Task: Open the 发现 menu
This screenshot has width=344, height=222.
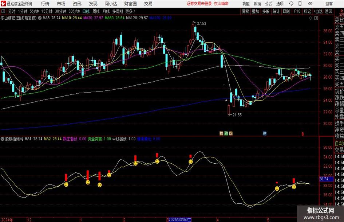Action: pos(93,4)
